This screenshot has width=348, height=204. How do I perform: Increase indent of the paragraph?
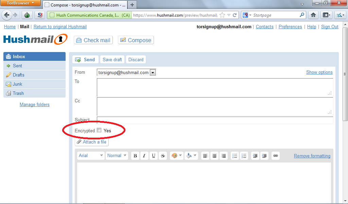tap(264, 156)
